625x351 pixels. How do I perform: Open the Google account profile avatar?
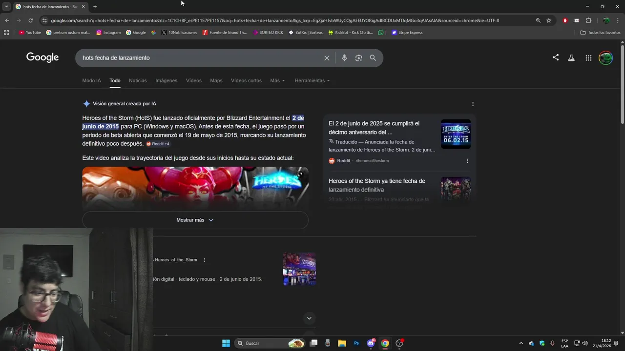pos(605,58)
